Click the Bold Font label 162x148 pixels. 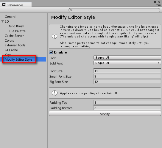[x=56, y=63]
